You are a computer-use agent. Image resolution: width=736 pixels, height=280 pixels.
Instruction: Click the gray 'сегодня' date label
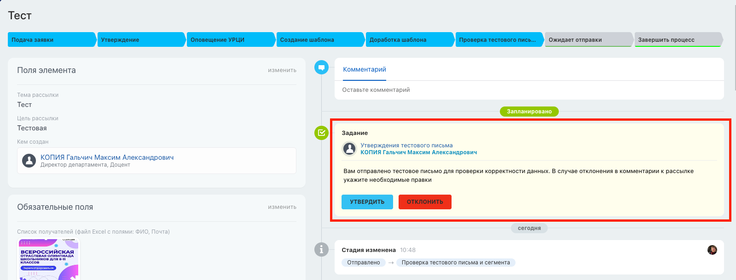pyautogui.click(x=529, y=228)
